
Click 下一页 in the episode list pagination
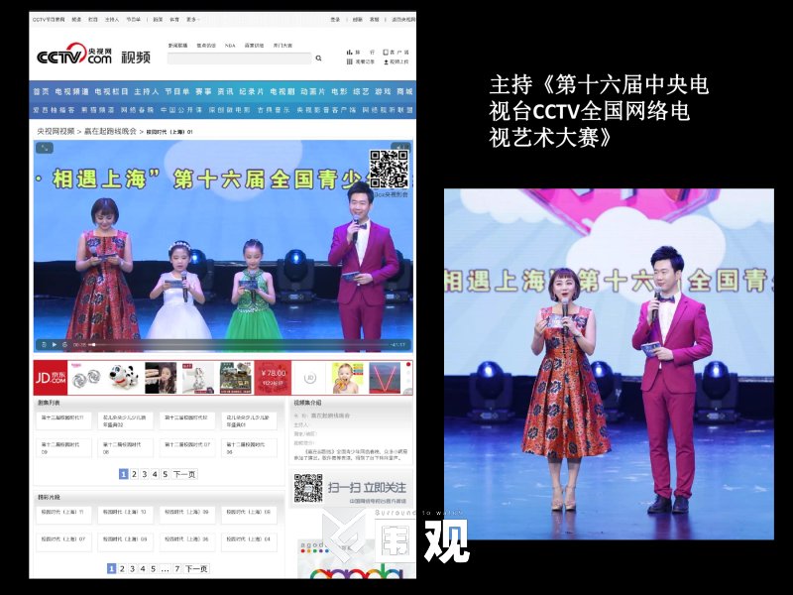[x=184, y=474]
